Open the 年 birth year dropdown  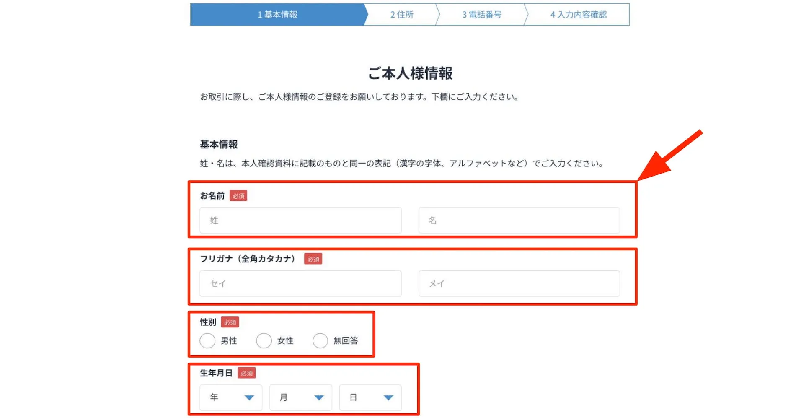[230, 397]
